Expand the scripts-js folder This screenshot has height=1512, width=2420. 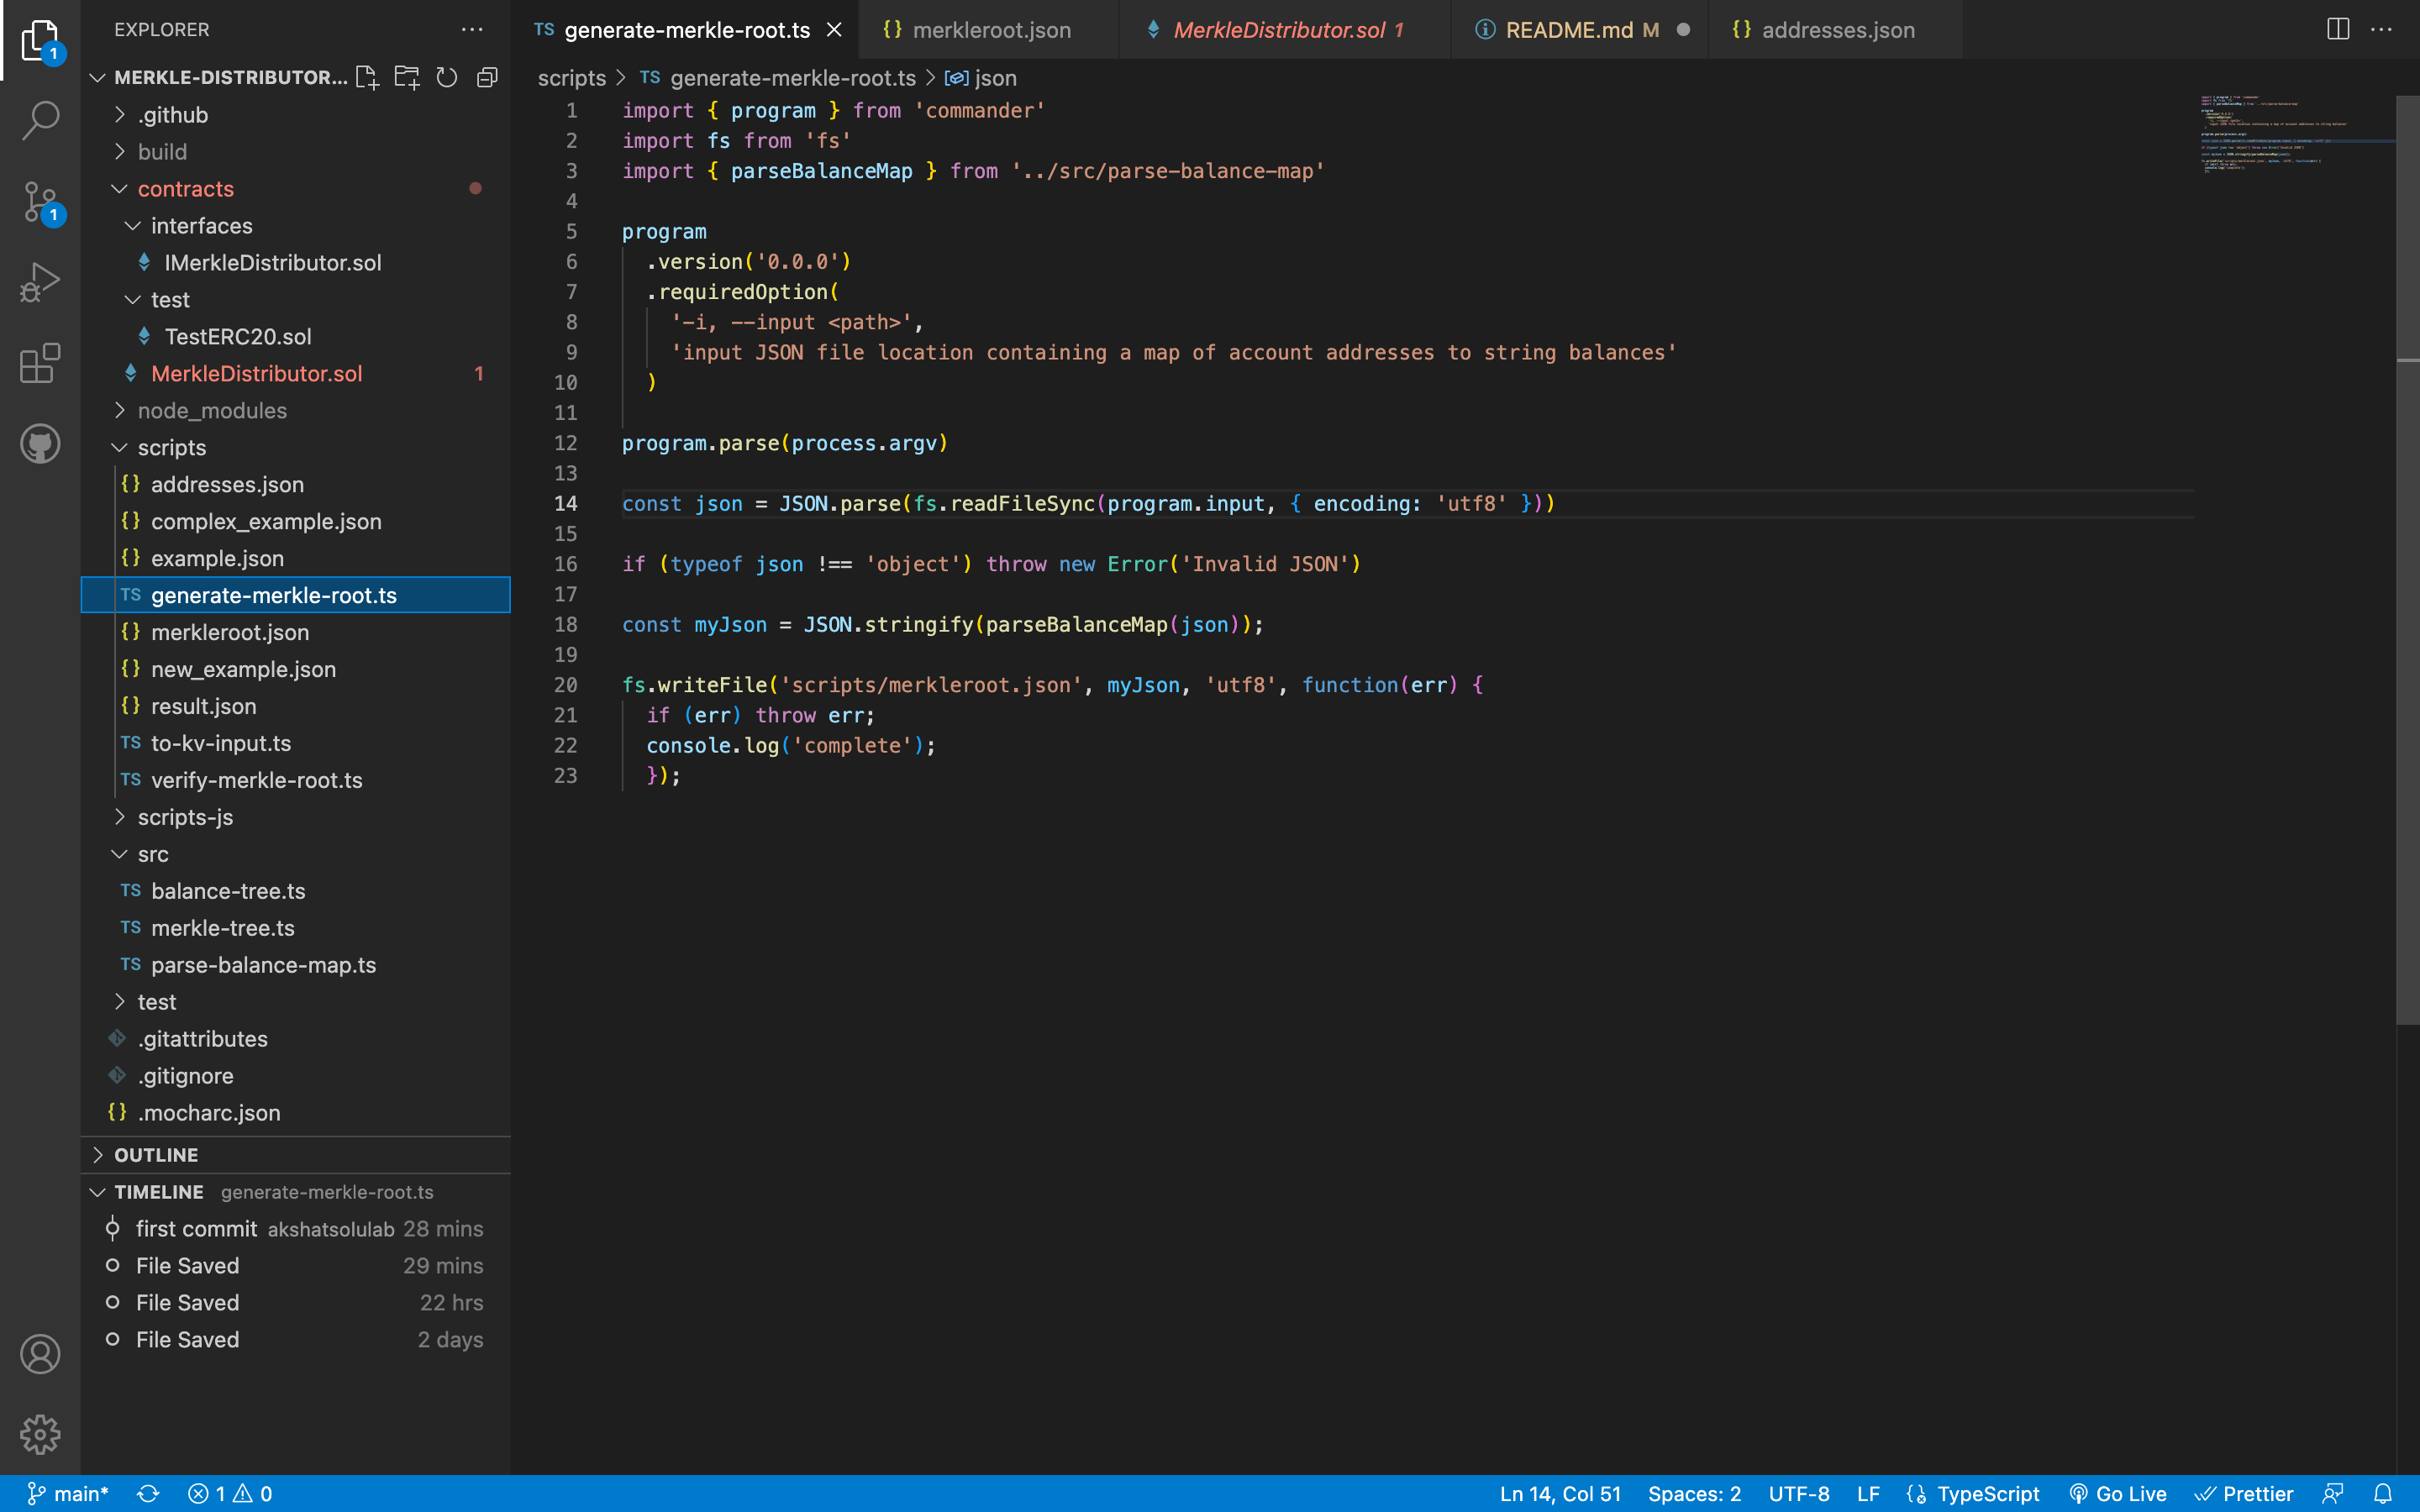click(x=295, y=817)
